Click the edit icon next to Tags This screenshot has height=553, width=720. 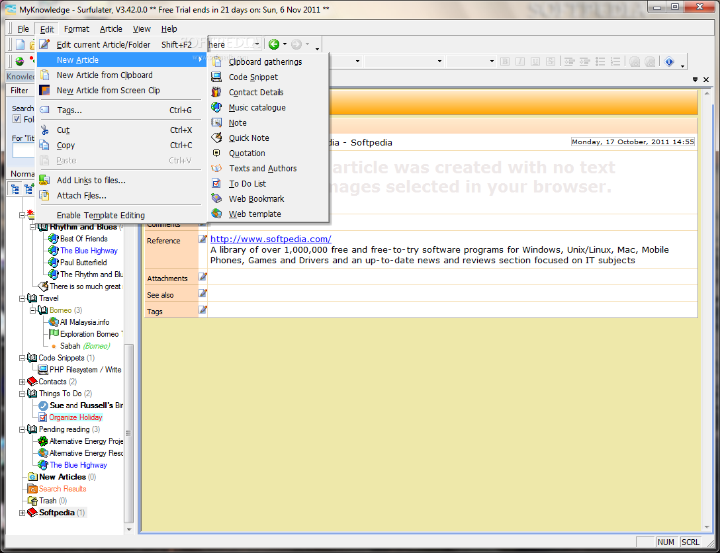pyautogui.click(x=202, y=310)
